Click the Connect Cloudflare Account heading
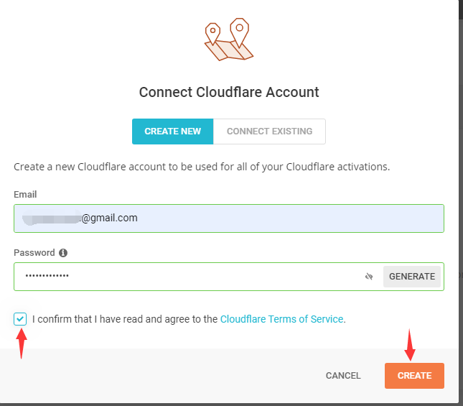The width and height of the screenshot is (463, 406). pos(229,92)
